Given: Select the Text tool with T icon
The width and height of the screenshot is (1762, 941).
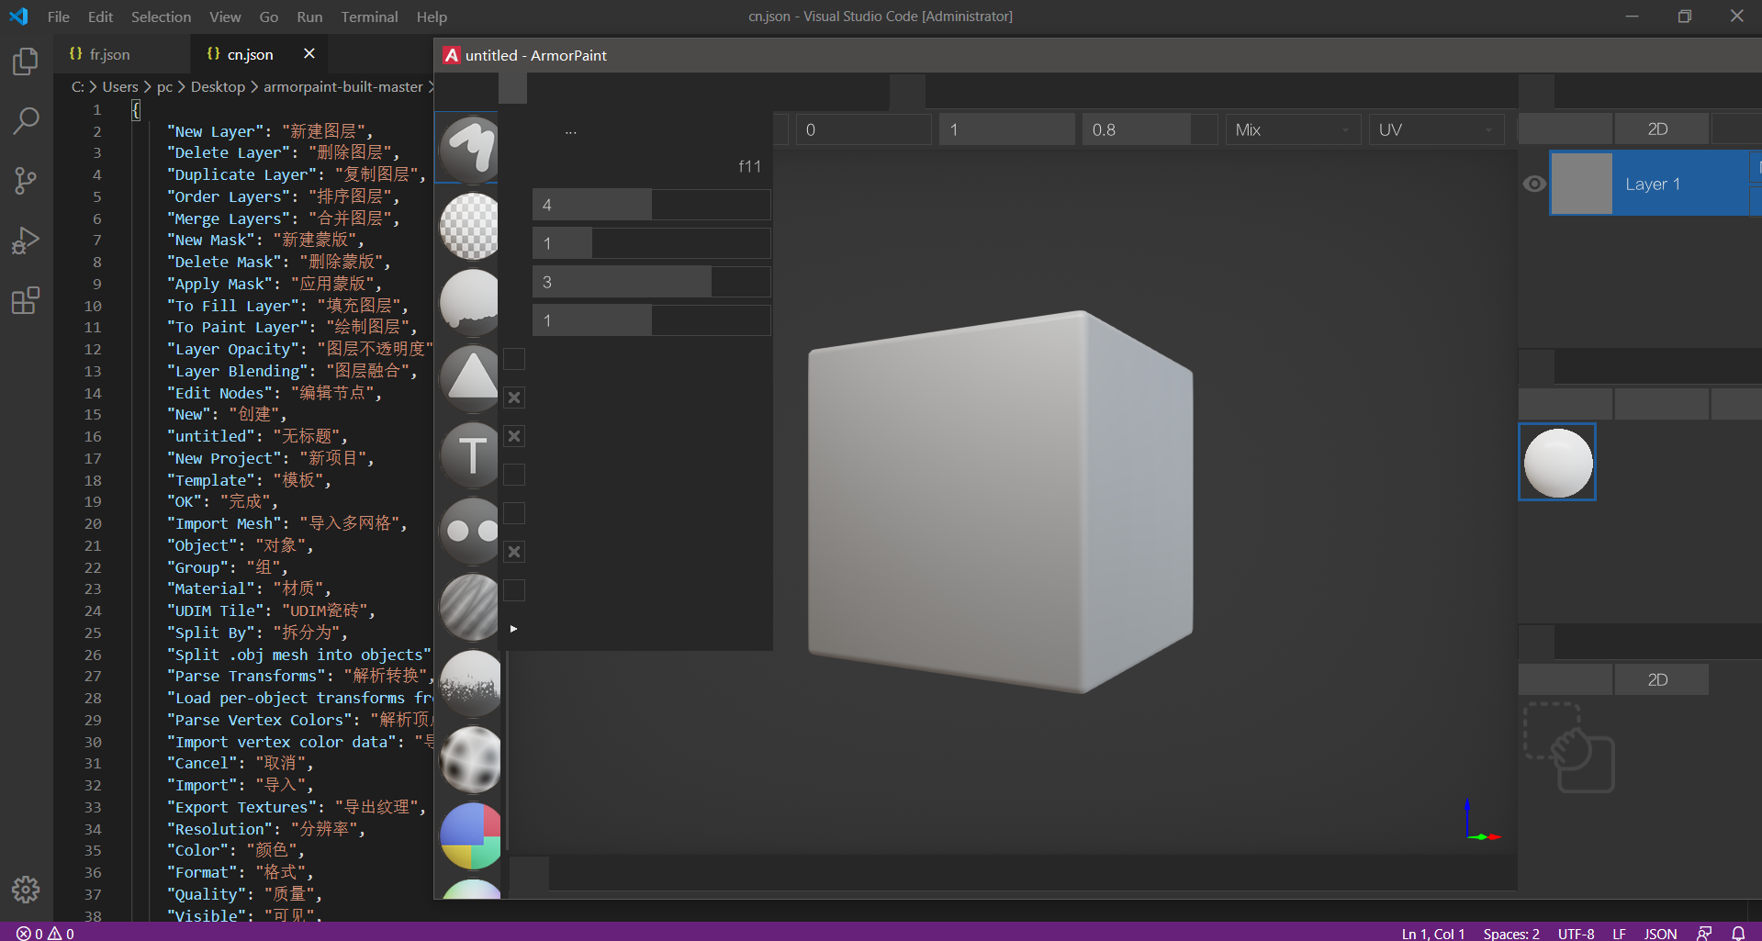Looking at the screenshot, I should pyautogui.click(x=469, y=454).
